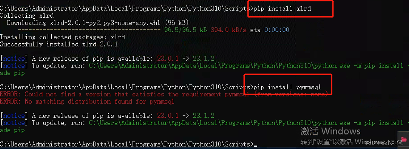The image size is (409, 149).
Task: Click the '394.0 kB/s' download speed text
Action: [x=228, y=30]
